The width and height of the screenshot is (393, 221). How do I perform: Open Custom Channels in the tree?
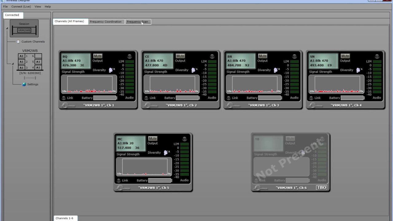33,42
